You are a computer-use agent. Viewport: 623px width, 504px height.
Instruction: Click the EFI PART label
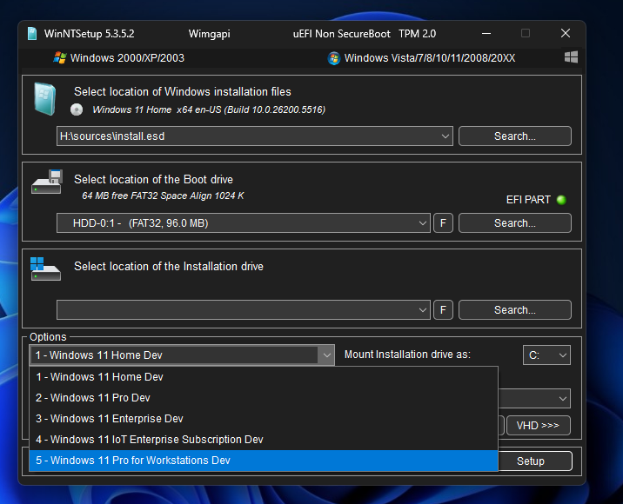[528, 200]
